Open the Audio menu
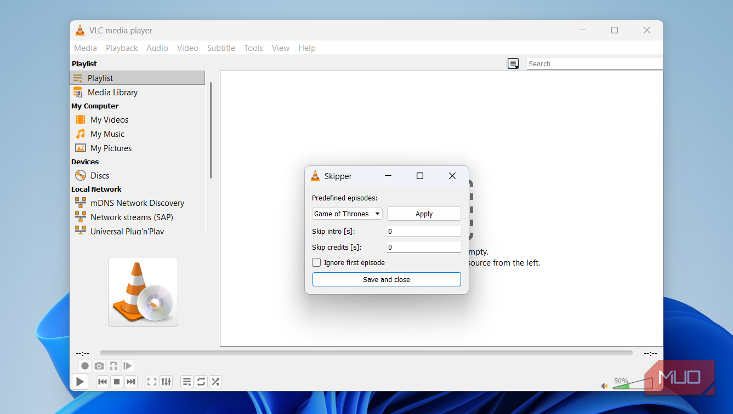 [x=157, y=48]
